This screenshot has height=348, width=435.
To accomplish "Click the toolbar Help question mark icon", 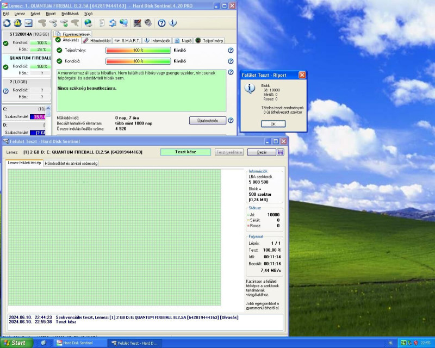I will 161,23.
